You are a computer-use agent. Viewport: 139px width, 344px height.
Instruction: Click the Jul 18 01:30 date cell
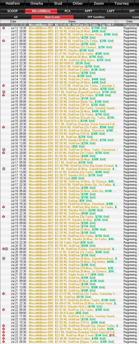tap(18, 188)
